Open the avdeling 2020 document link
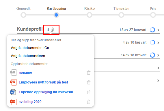Screen dimensions: 164x111 [x=30, y=102]
